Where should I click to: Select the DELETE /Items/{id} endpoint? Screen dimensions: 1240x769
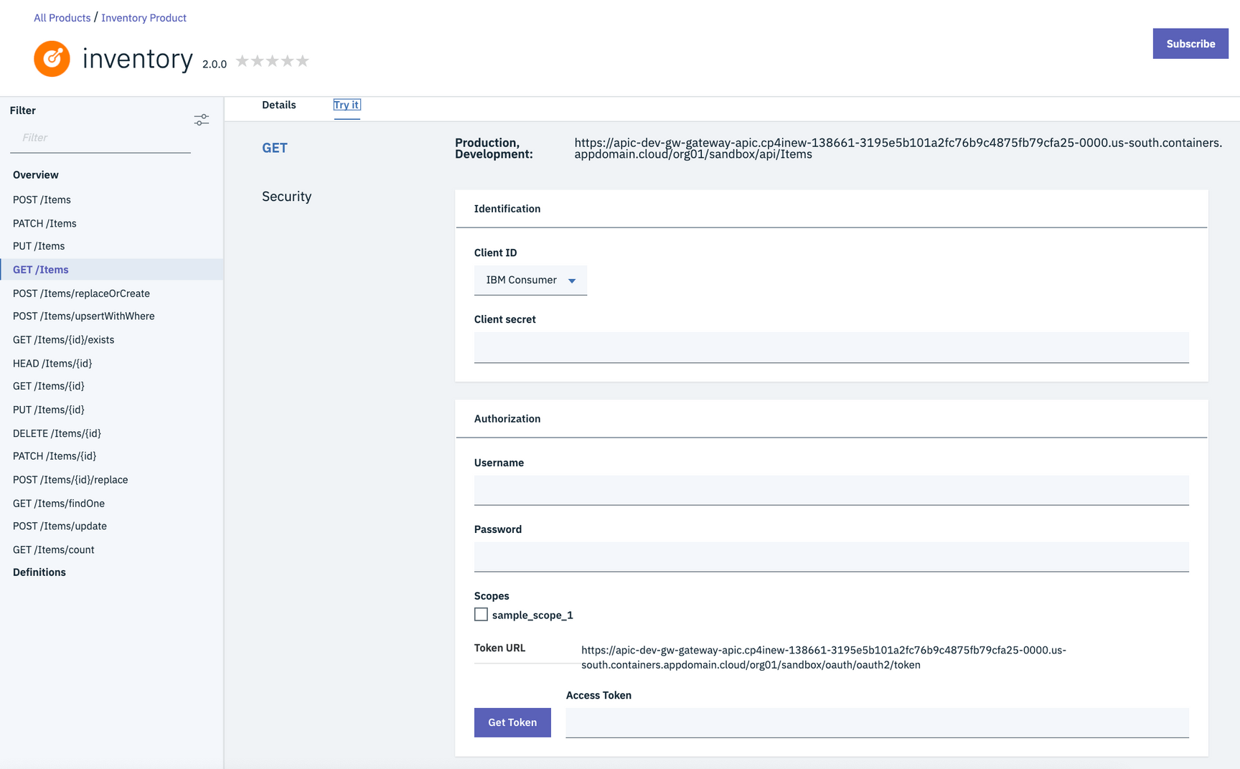tap(57, 433)
